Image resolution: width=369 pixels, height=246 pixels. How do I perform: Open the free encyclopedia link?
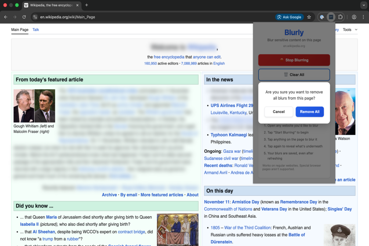coord(169,57)
